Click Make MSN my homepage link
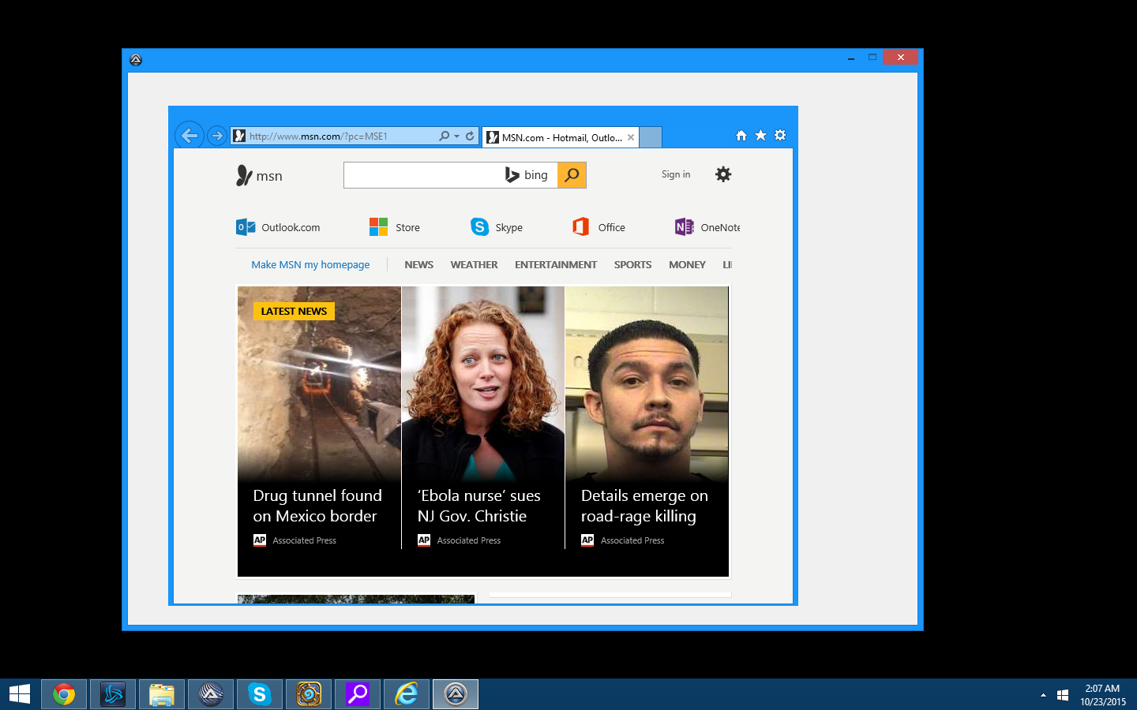Viewport: 1137px width, 710px height. click(x=310, y=265)
